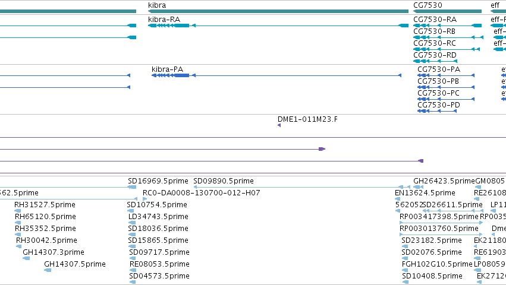Viewport: 506px width, 285px height.
Task: Click the DME1-011M23.F feature label
Action: click(x=307, y=119)
